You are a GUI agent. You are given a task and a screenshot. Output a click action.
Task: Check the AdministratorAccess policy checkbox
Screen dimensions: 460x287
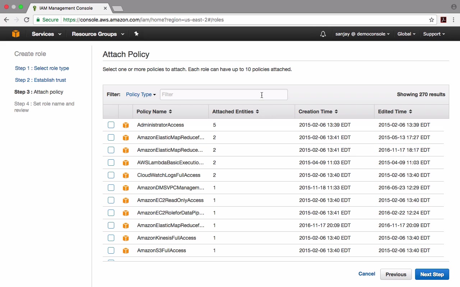[111, 125]
